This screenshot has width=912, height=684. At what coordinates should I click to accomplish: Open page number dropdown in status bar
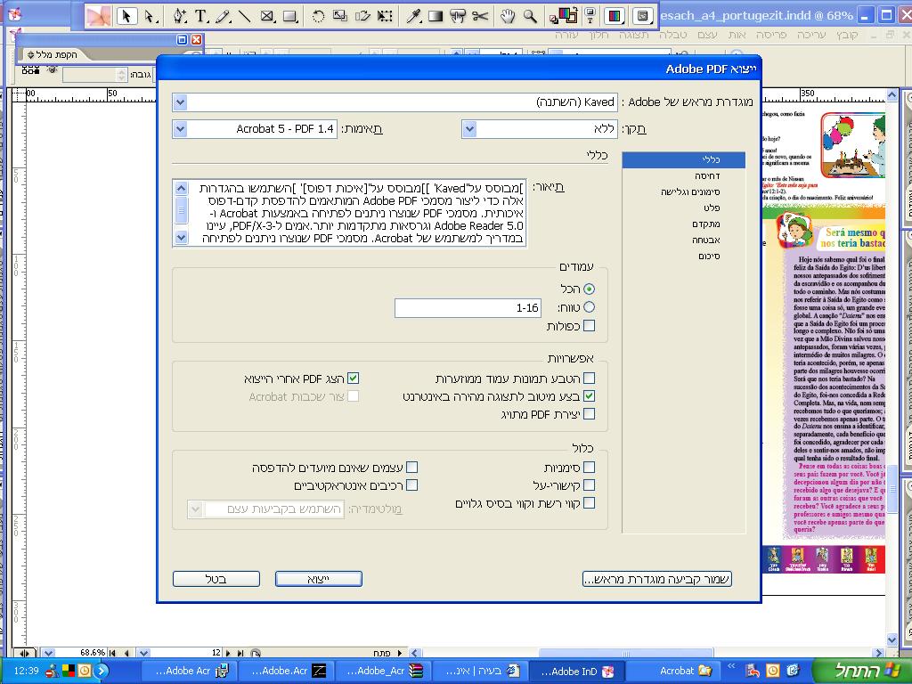coord(143,653)
